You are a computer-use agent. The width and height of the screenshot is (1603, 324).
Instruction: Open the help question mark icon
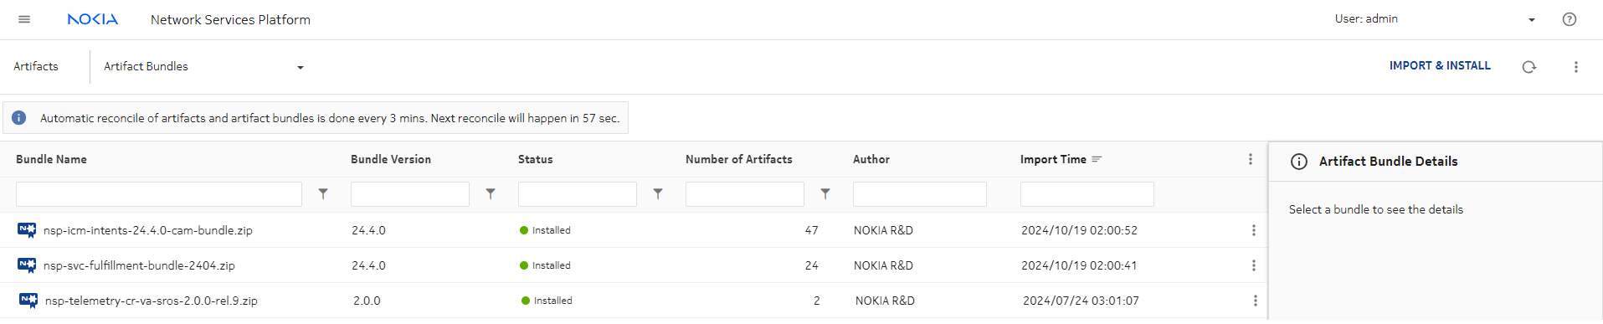point(1570,19)
